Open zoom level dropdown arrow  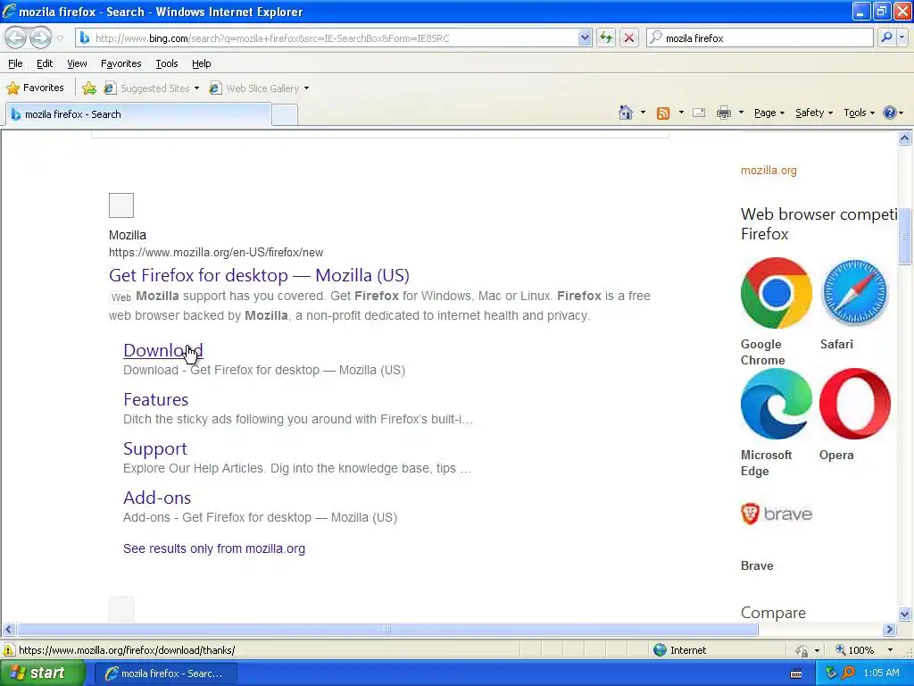click(890, 650)
